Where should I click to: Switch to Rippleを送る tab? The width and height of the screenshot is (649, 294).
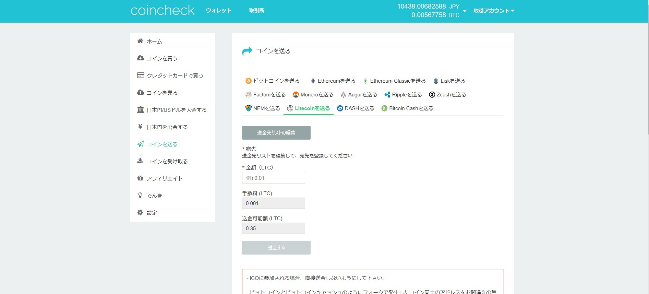point(403,95)
